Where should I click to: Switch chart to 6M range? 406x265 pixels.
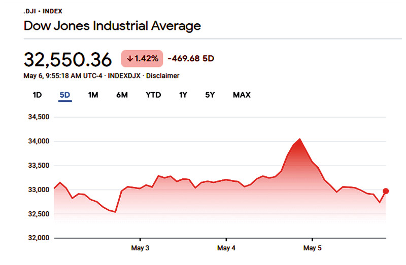(x=122, y=95)
